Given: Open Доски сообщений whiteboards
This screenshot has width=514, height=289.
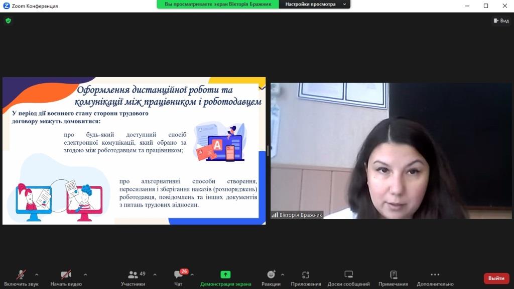Looking at the screenshot, I should click(x=348, y=278).
